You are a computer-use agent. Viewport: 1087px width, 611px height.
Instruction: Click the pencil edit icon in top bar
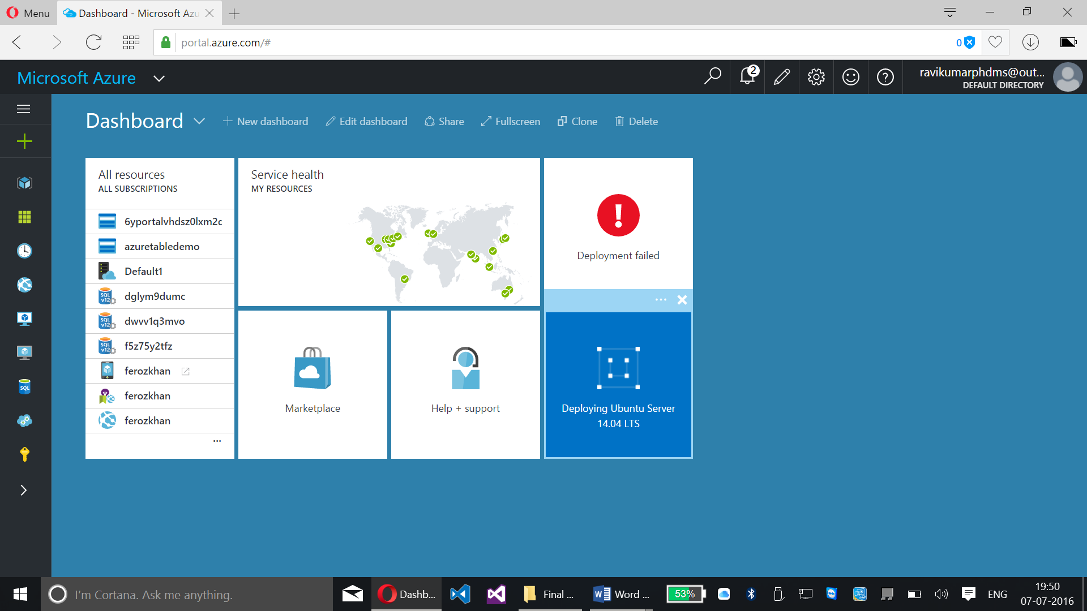(781, 76)
